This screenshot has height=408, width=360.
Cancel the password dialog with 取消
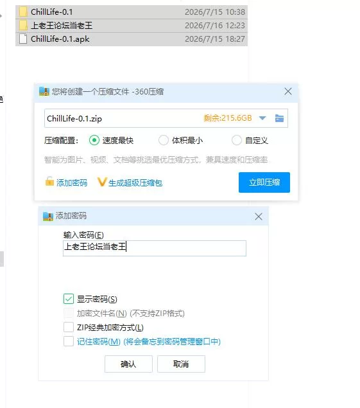(181, 364)
